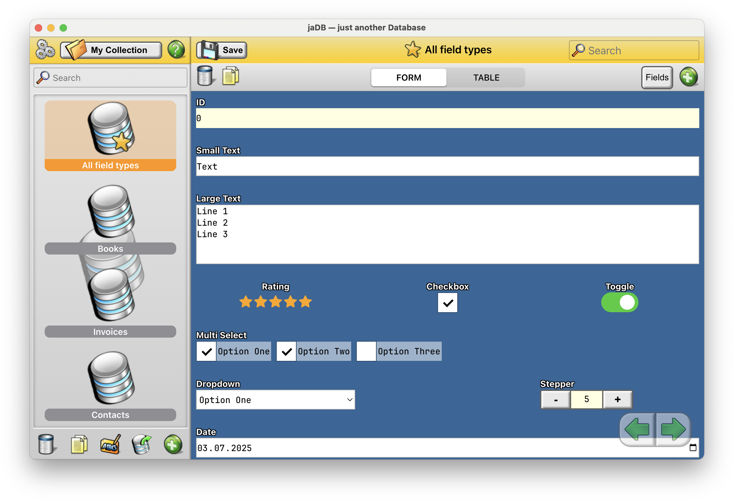Image resolution: width=734 pixels, height=501 pixels.
Task: Turn off the green Toggle switch
Action: 619,303
